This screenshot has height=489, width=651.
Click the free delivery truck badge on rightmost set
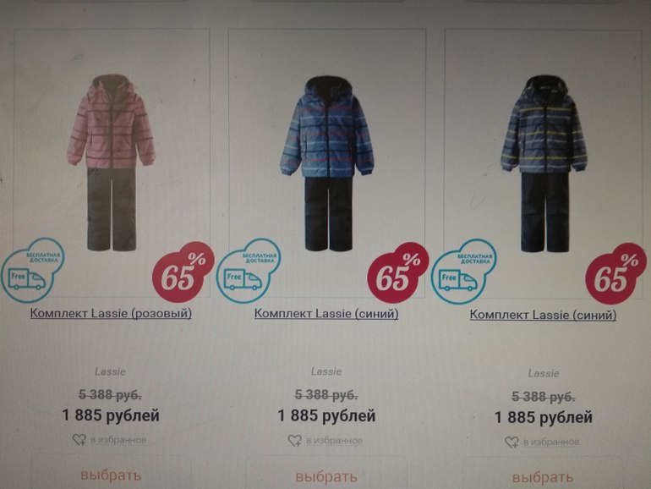click(x=464, y=272)
